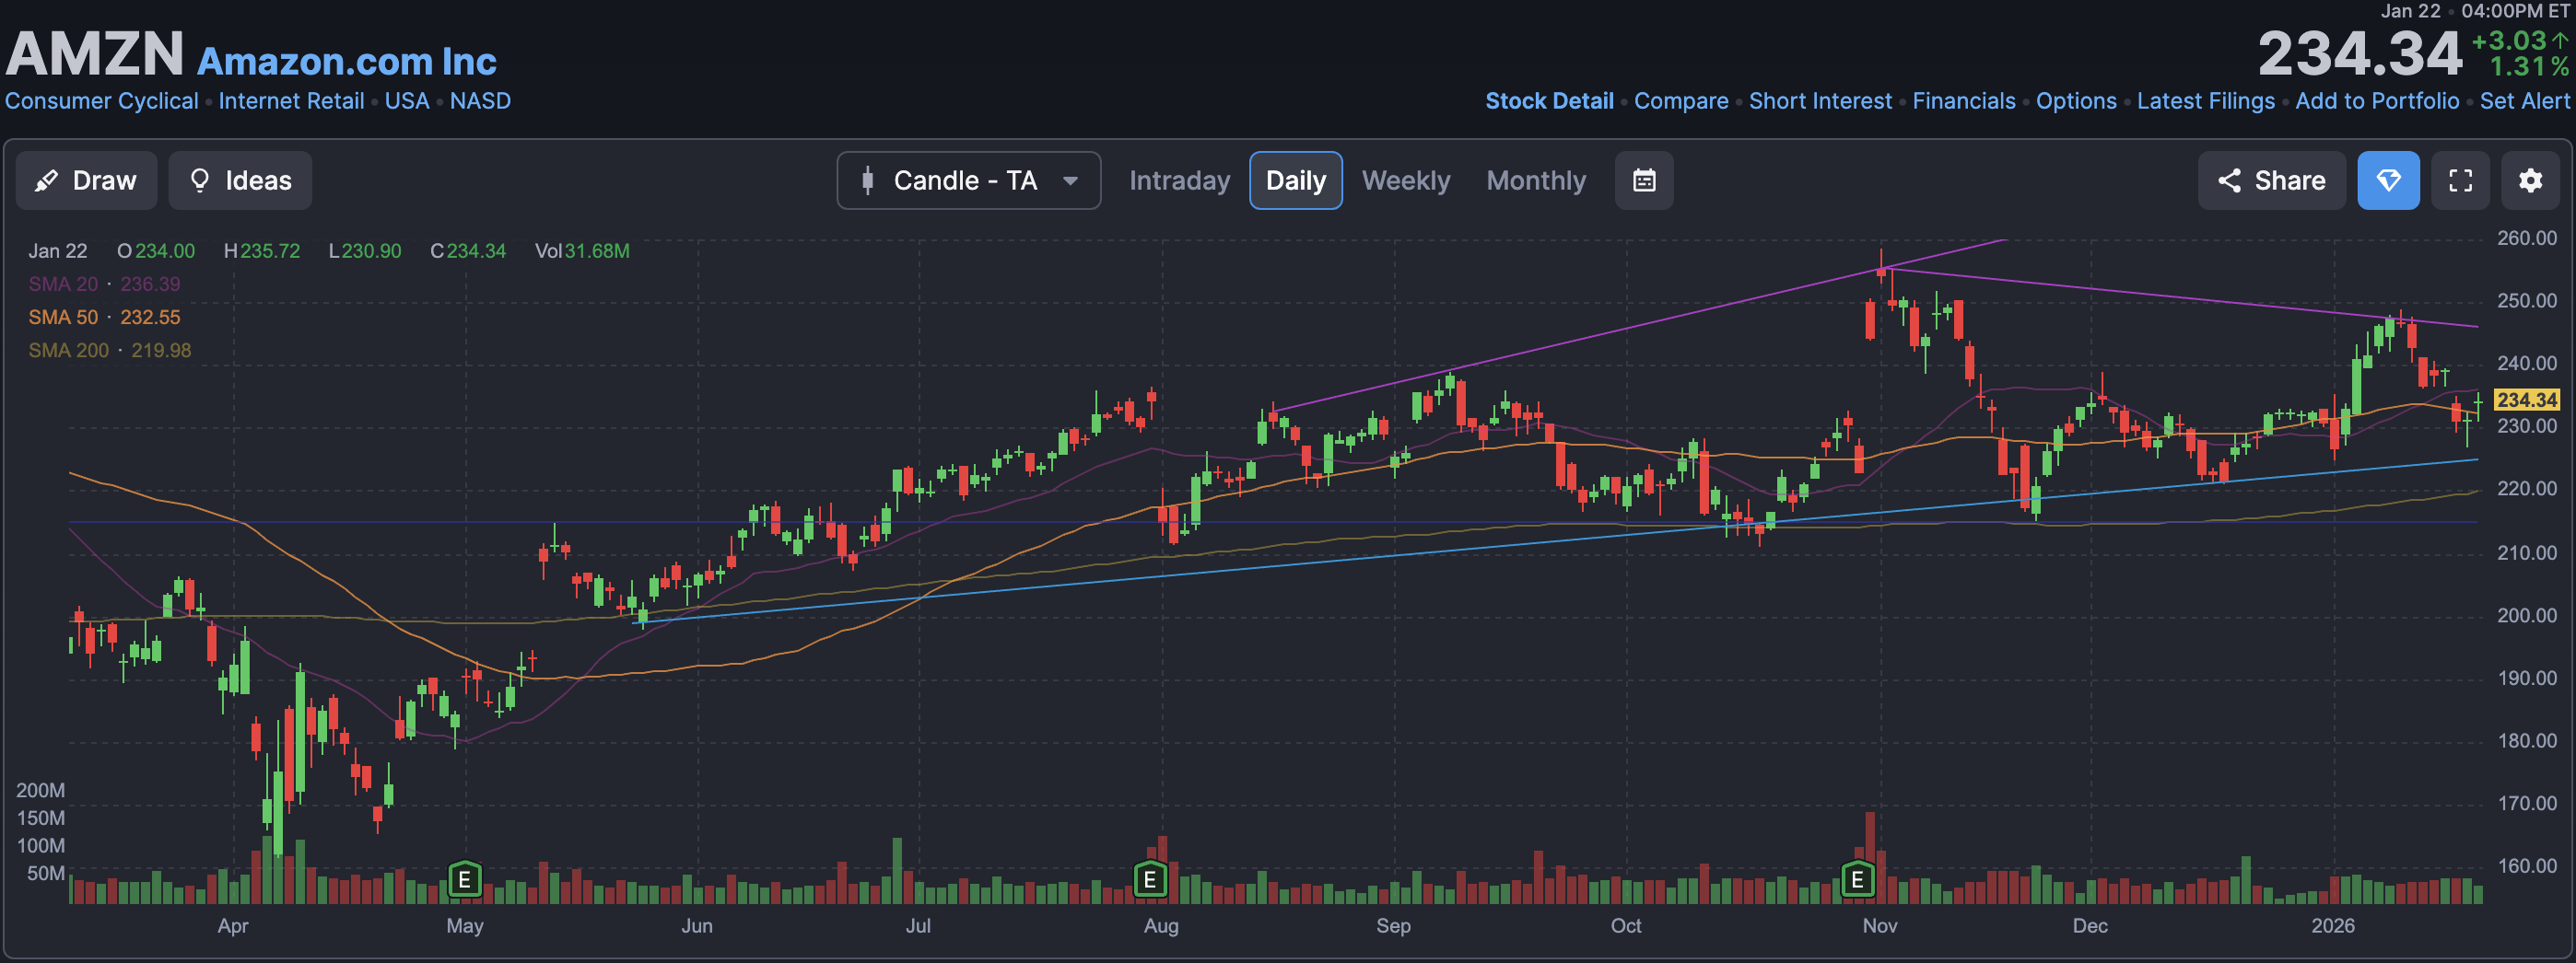The image size is (2576, 963).
Task: Click the H 235.72 high value
Action: 262,250
